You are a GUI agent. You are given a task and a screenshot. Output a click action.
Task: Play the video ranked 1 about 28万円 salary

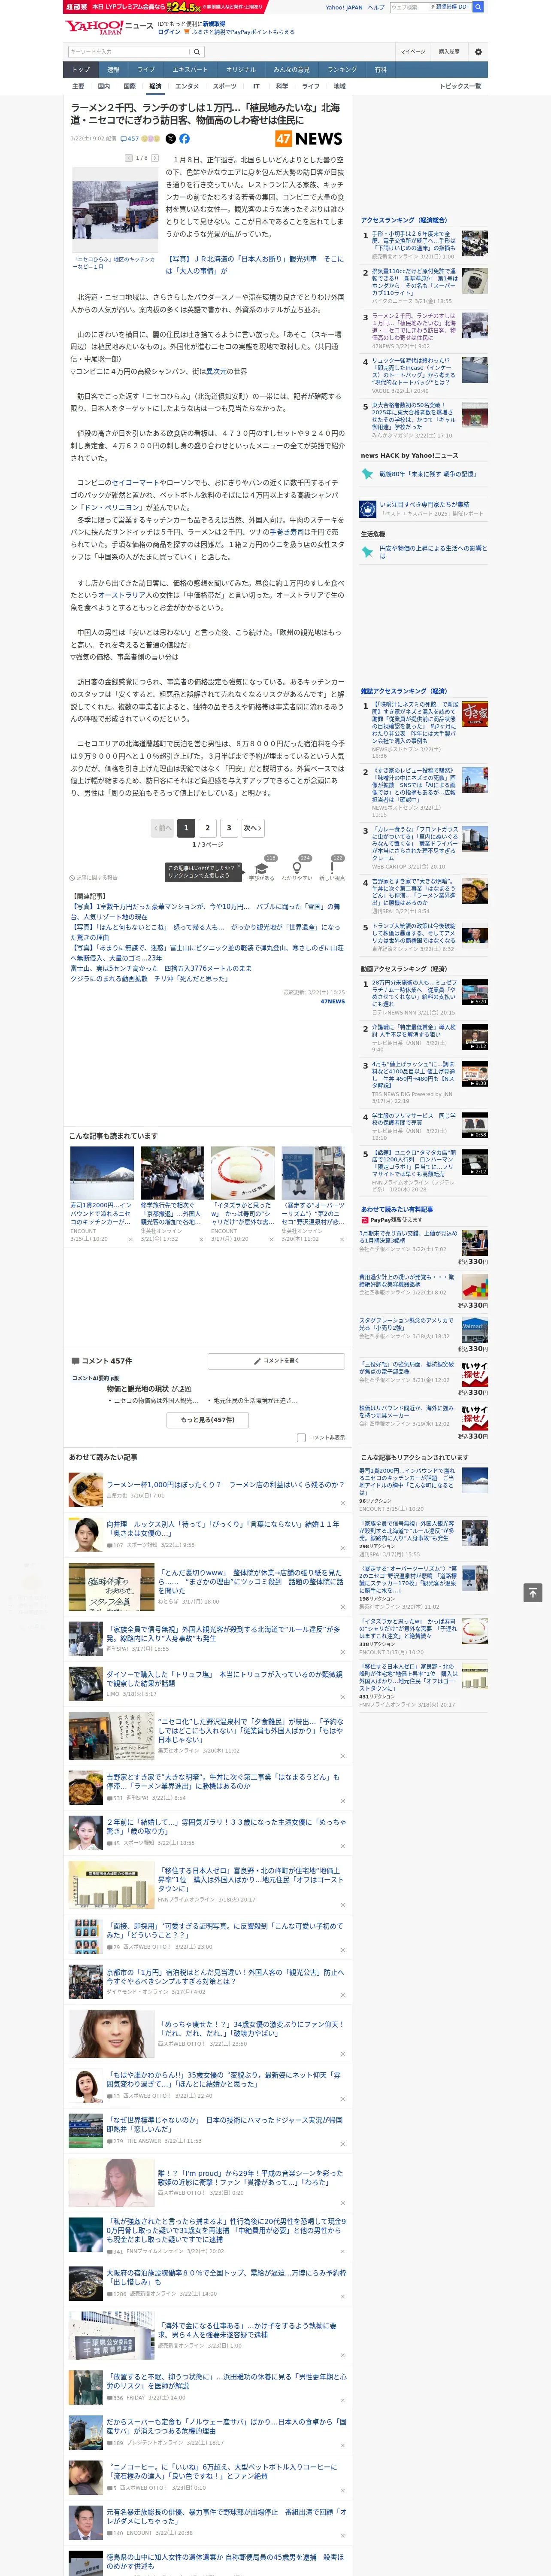tap(475, 992)
